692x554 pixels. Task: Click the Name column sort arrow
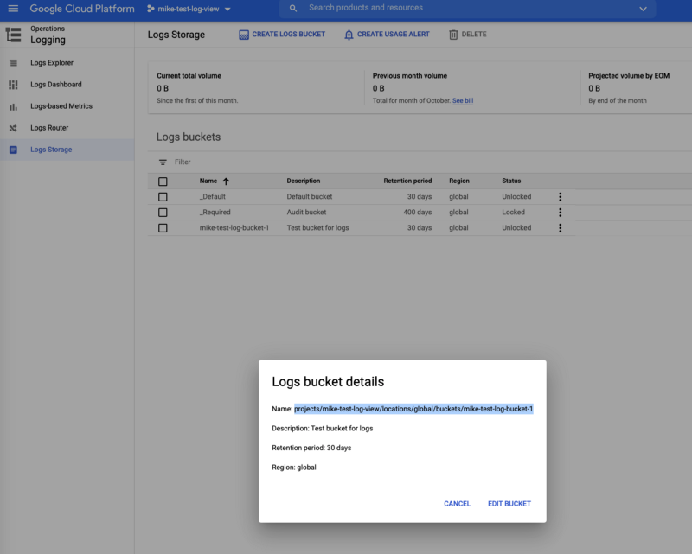click(226, 181)
